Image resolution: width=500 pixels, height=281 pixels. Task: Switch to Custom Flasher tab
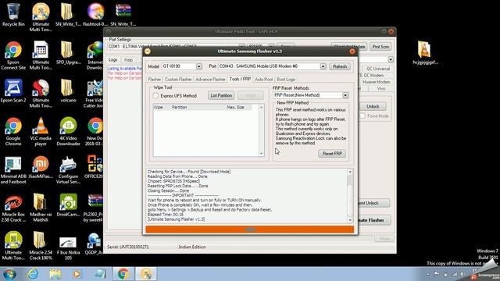pyautogui.click(x=178, y=80)
